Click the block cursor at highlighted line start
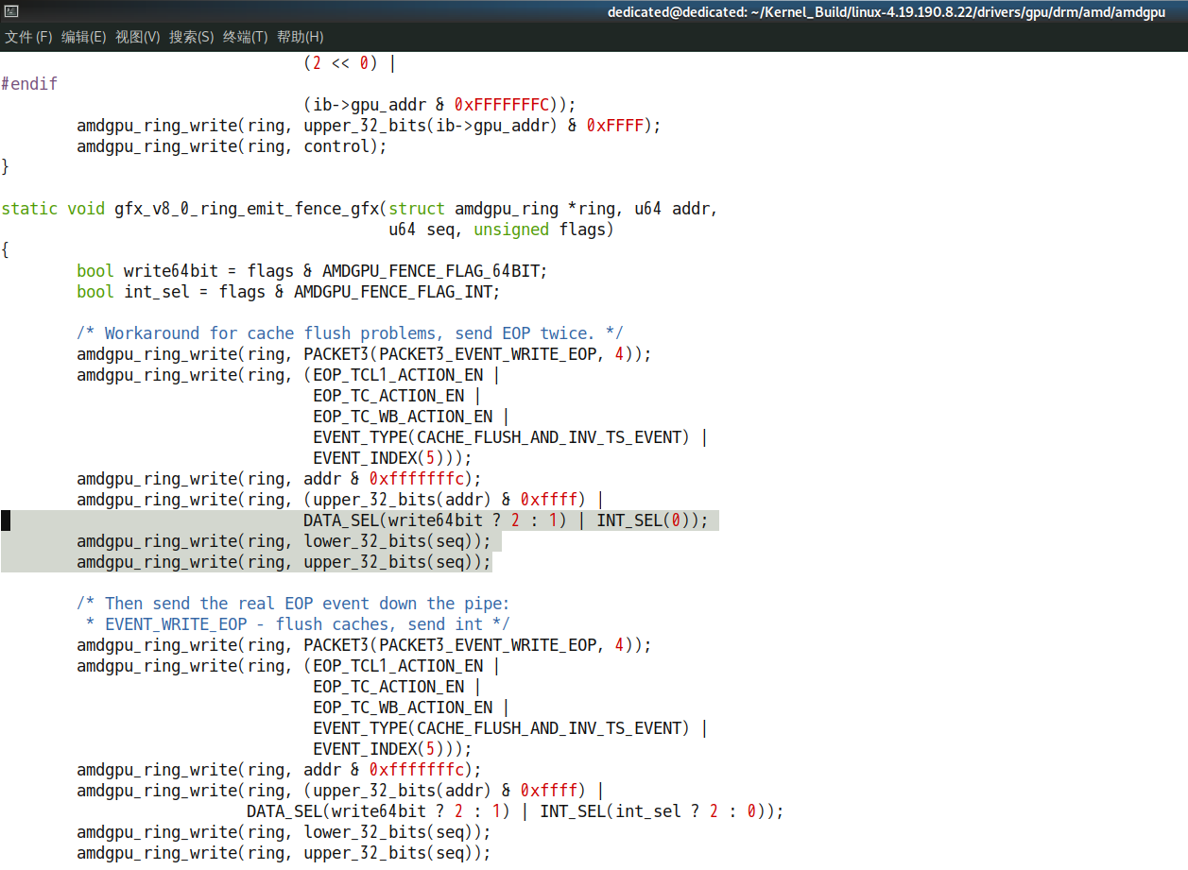The height and width of the screenshot is (870, 1188). tap(6, 520)
